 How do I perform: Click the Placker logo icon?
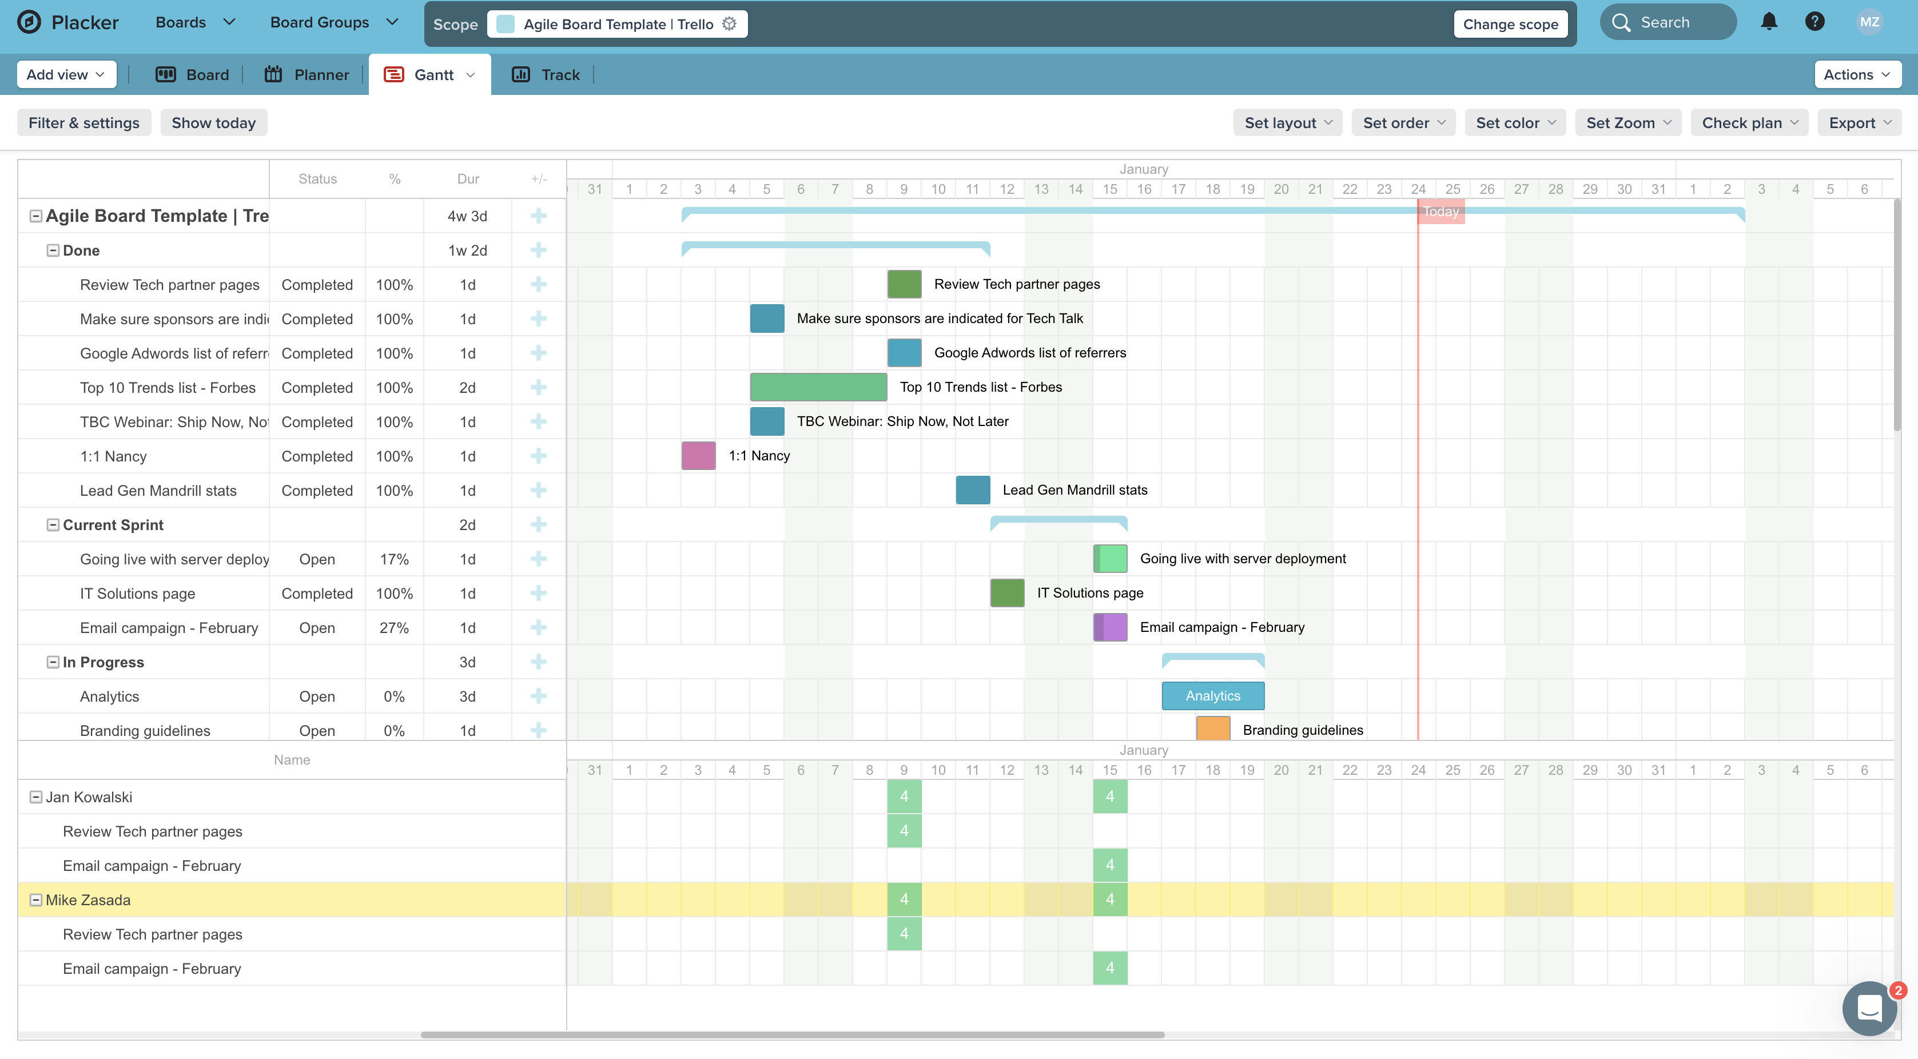coord(29,22)
